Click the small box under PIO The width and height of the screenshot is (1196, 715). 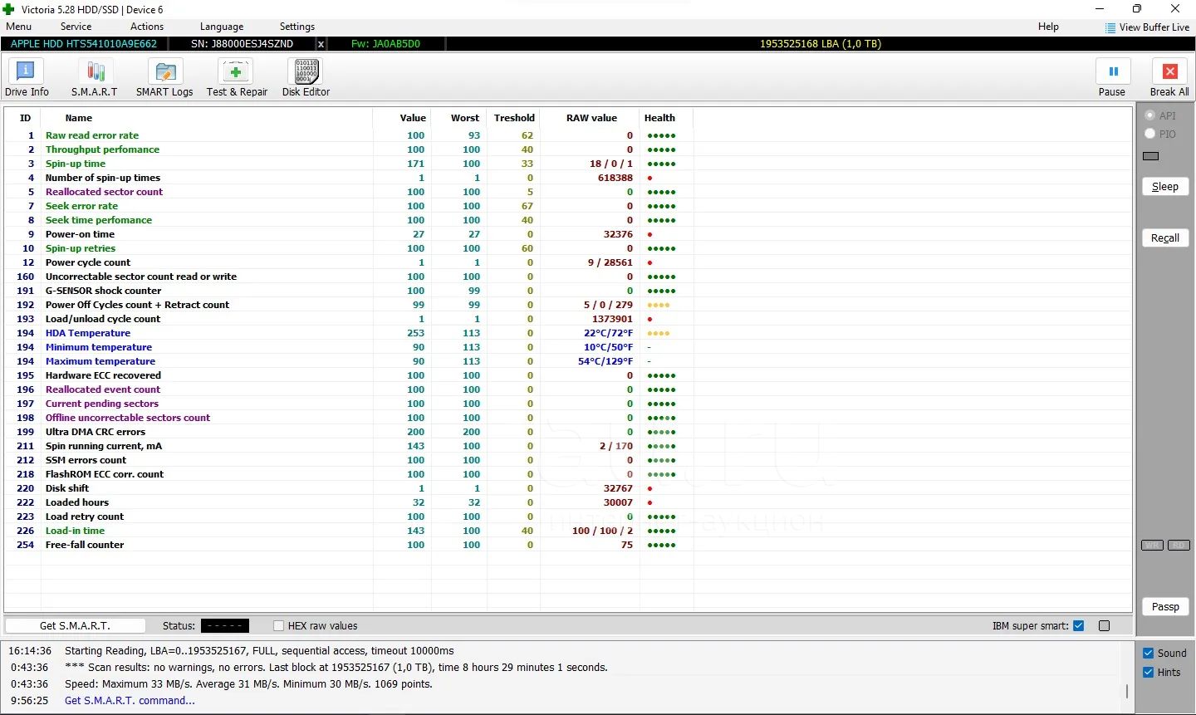(x=1151, y=156)
